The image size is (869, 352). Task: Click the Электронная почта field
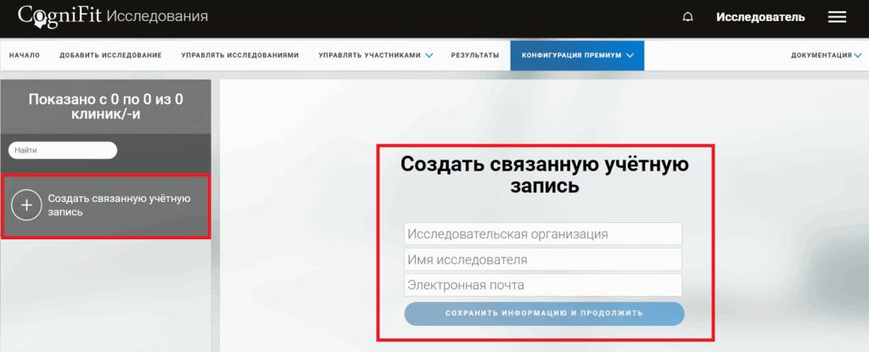(543, 285)
